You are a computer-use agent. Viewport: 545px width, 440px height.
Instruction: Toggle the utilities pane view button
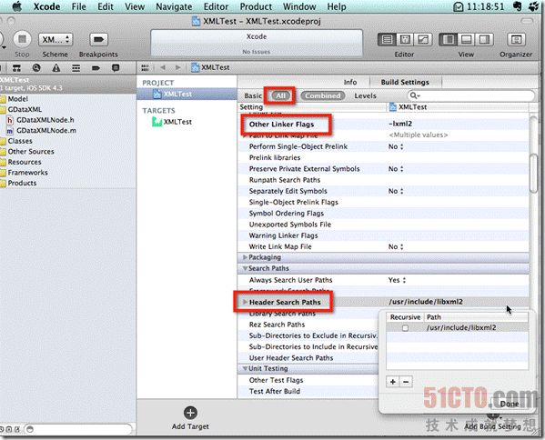[x=484, y=40]
